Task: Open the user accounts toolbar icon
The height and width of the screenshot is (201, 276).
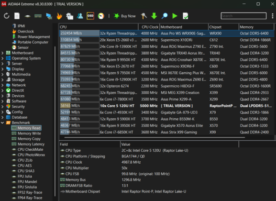Action: 80,16
